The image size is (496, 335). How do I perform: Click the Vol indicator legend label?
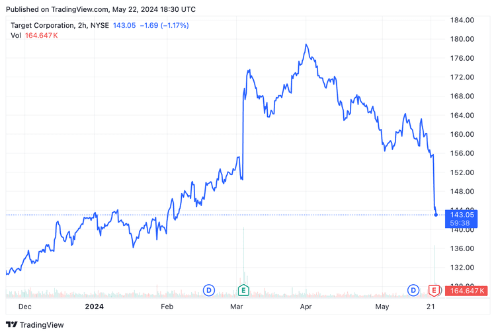(x=16, y=35)
